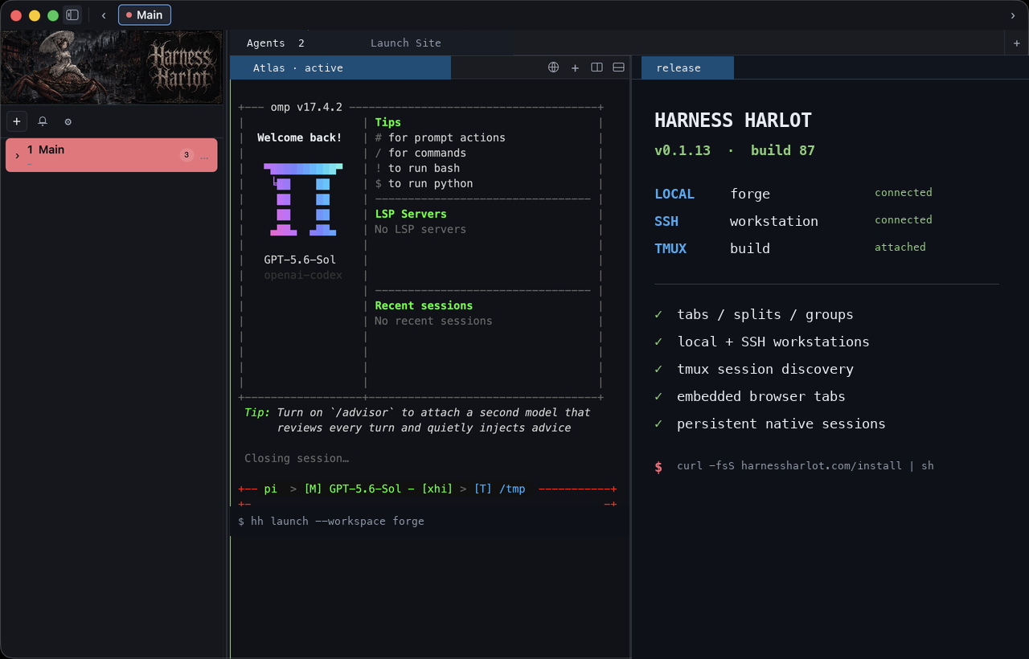Image resolution: width=1029 pixels, height=659 pixels.
Task: Click the GPT-5.6-Sol model name under logo
Action: coord(300,260)
